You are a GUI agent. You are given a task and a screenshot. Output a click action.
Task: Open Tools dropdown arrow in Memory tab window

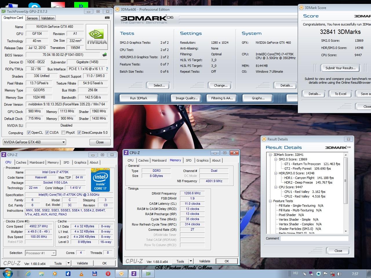(x=191, y=261)
